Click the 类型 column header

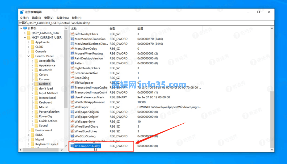112,28
